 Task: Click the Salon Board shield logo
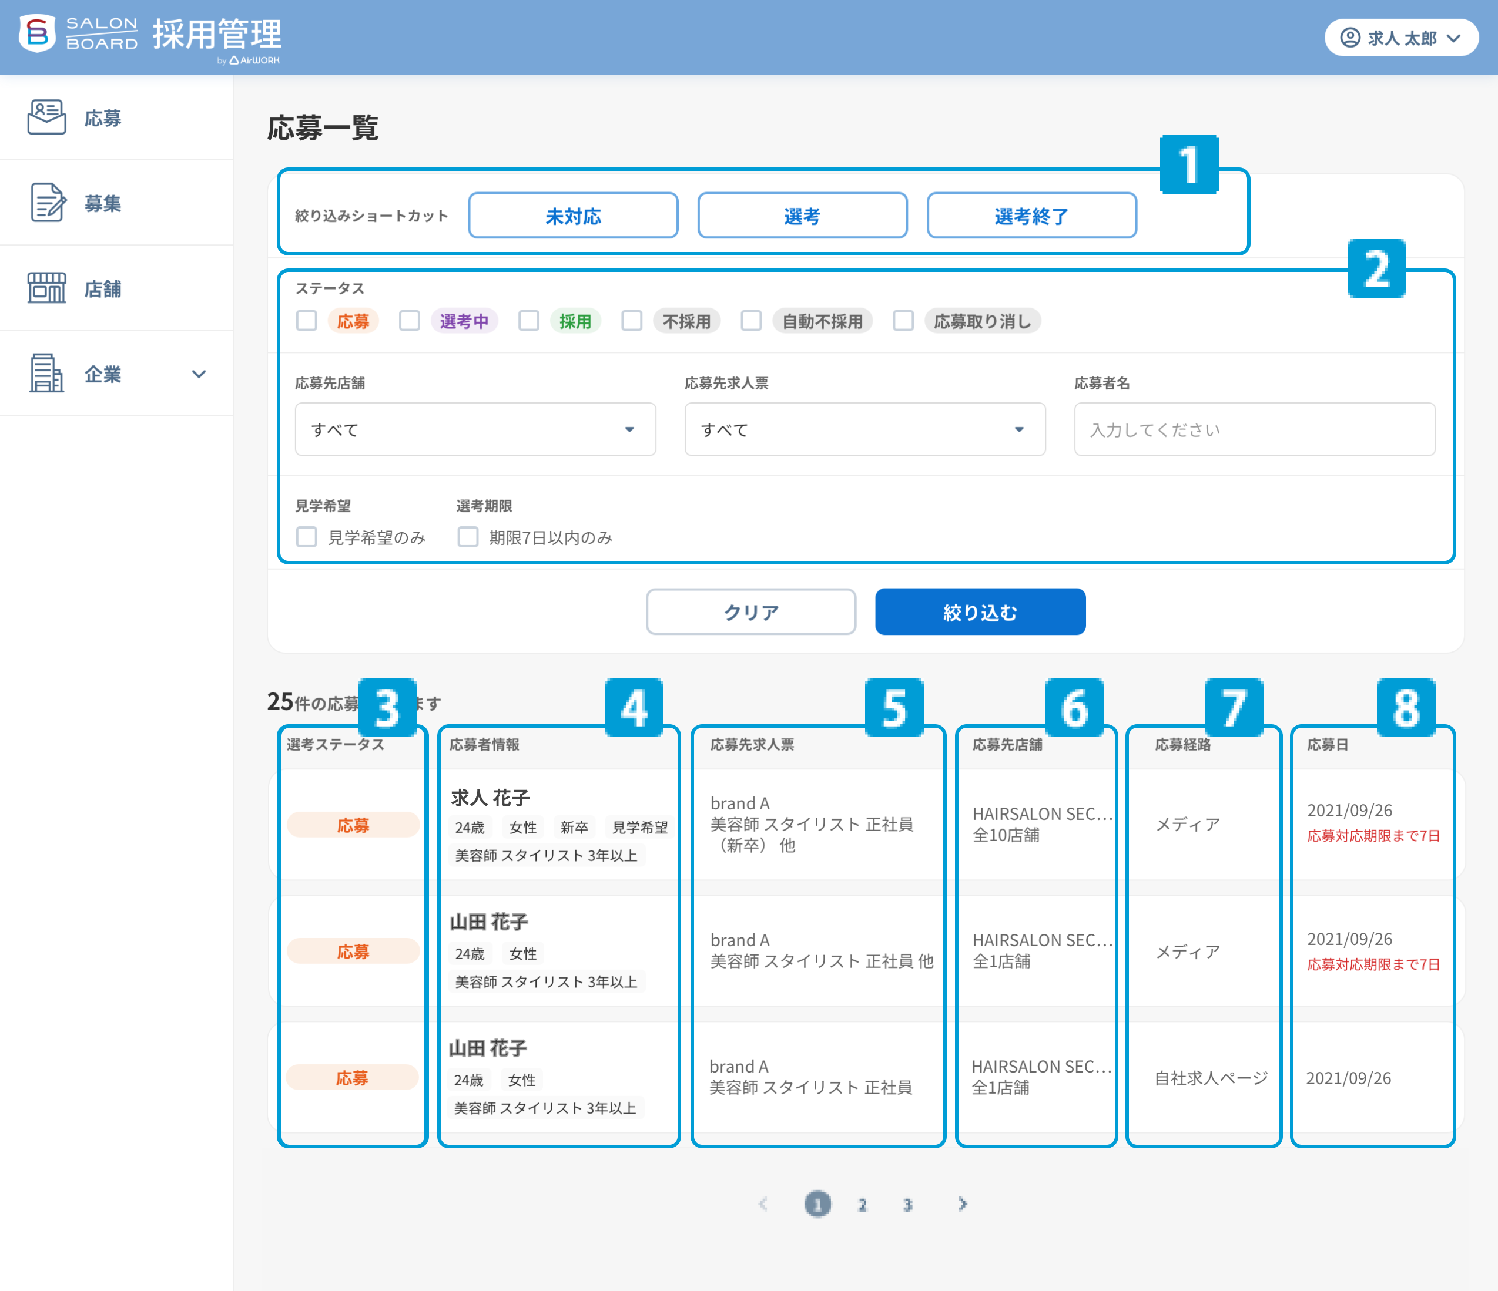[37, 34]
